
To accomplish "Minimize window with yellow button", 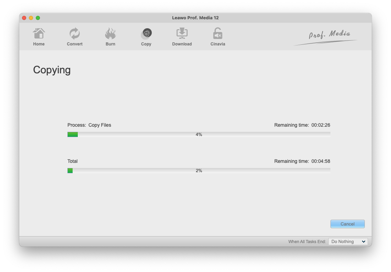I will 31,18.
